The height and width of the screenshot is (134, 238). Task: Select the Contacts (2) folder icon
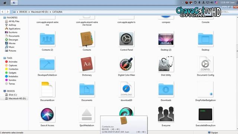click(x=47, y=39)
